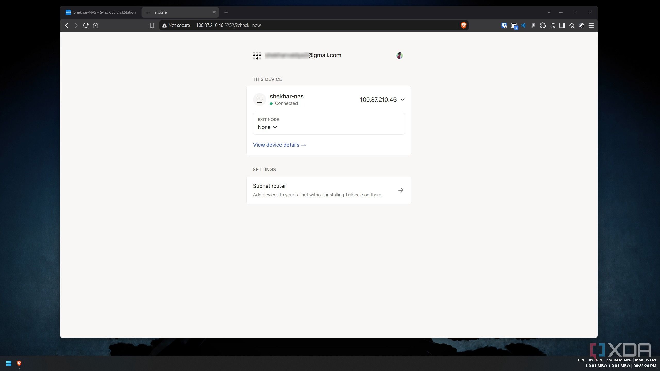
Task: Close the Tailscale tab
Action: click(214, 12)
